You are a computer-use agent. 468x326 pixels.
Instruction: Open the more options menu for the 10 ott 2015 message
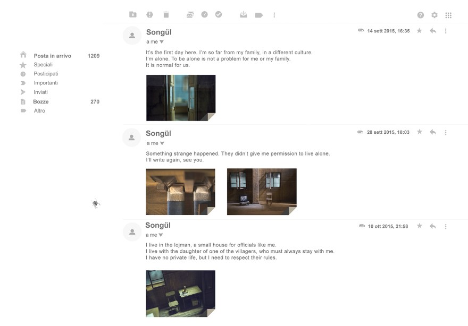click(x=446, y=226)
